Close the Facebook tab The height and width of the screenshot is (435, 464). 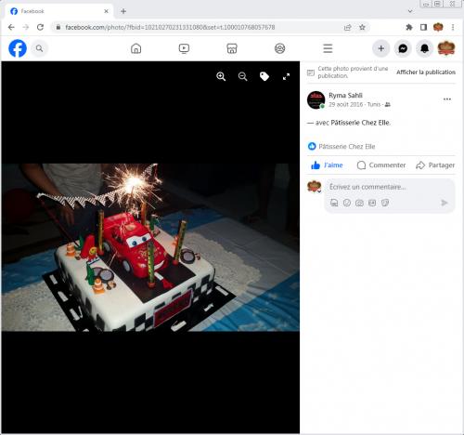pyautogui.click(x=106, y=11)
